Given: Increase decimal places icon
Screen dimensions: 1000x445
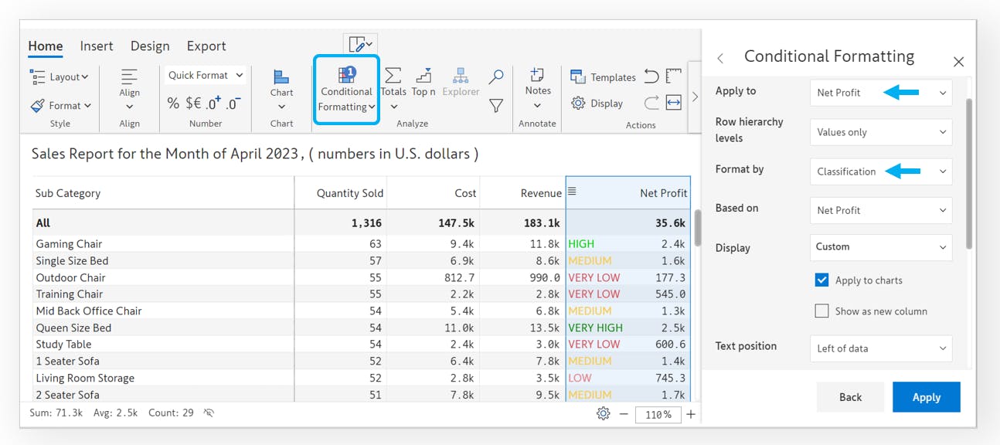Looking at the screenshot, I should (213, 103).
